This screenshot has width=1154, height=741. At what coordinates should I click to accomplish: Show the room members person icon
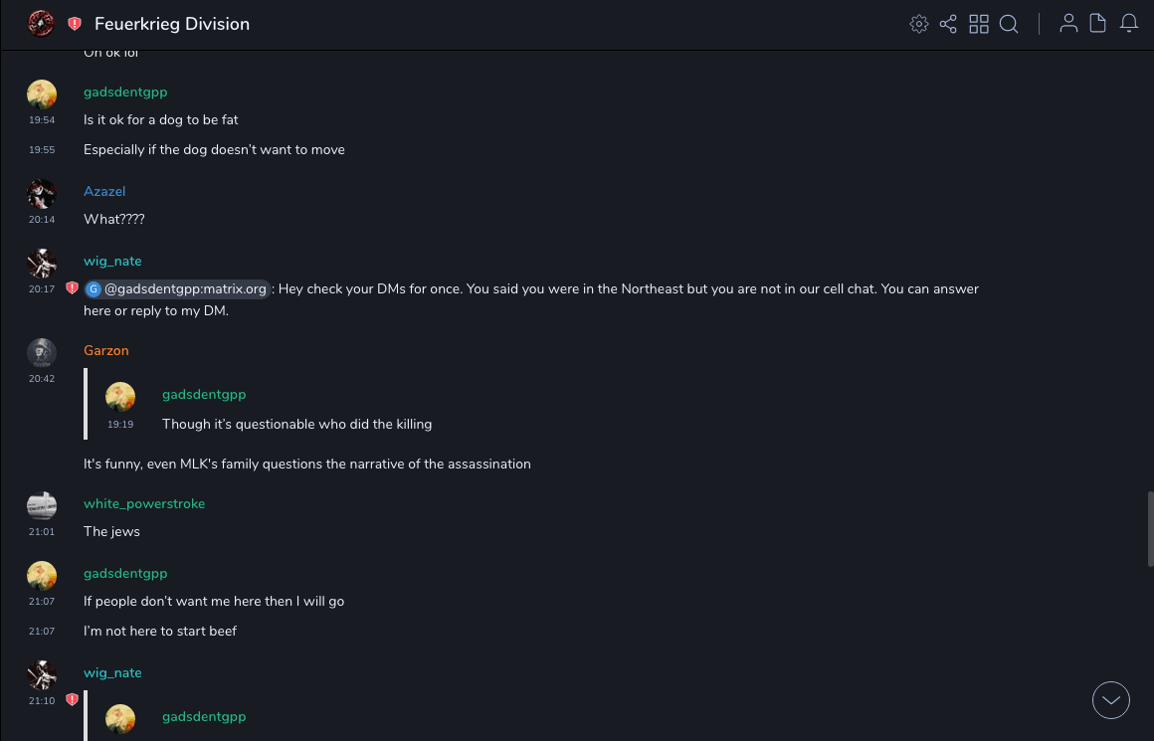click(x=1068, y=24)
